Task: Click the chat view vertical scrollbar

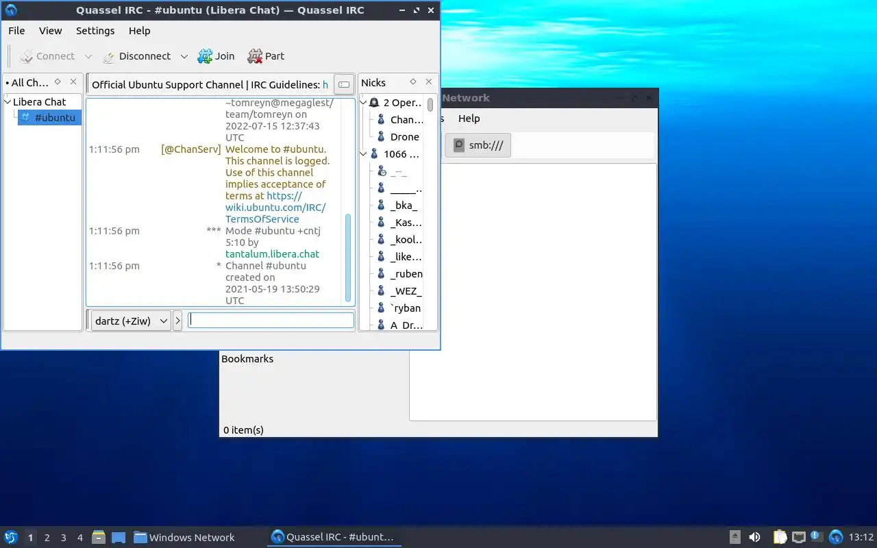Action: 348,257
